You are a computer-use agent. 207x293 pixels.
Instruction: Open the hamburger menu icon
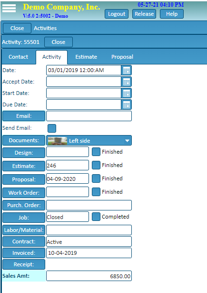click(x=9, y=8)
